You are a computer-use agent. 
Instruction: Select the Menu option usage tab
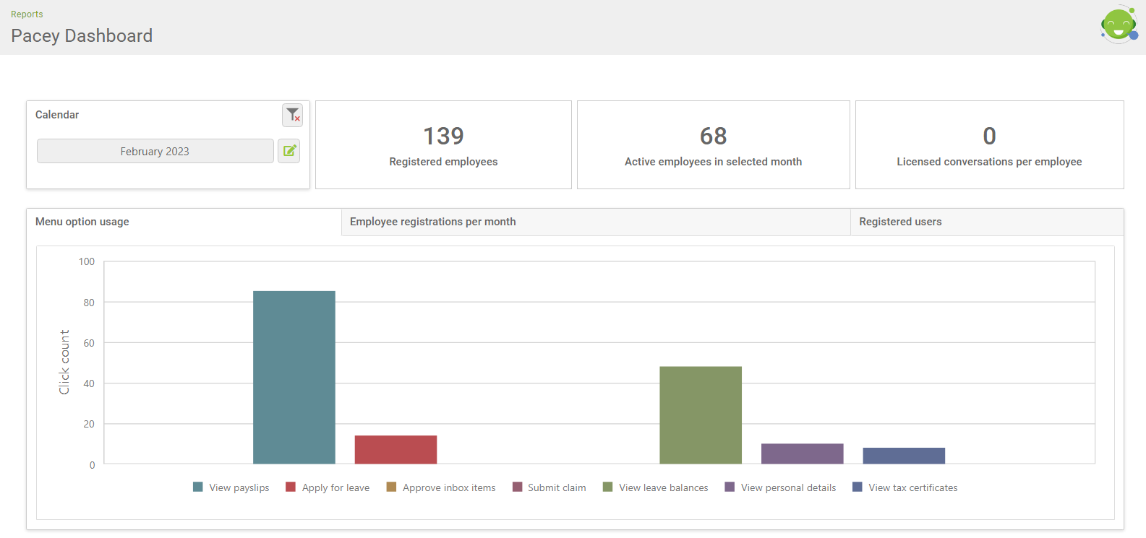coord(82,222)
